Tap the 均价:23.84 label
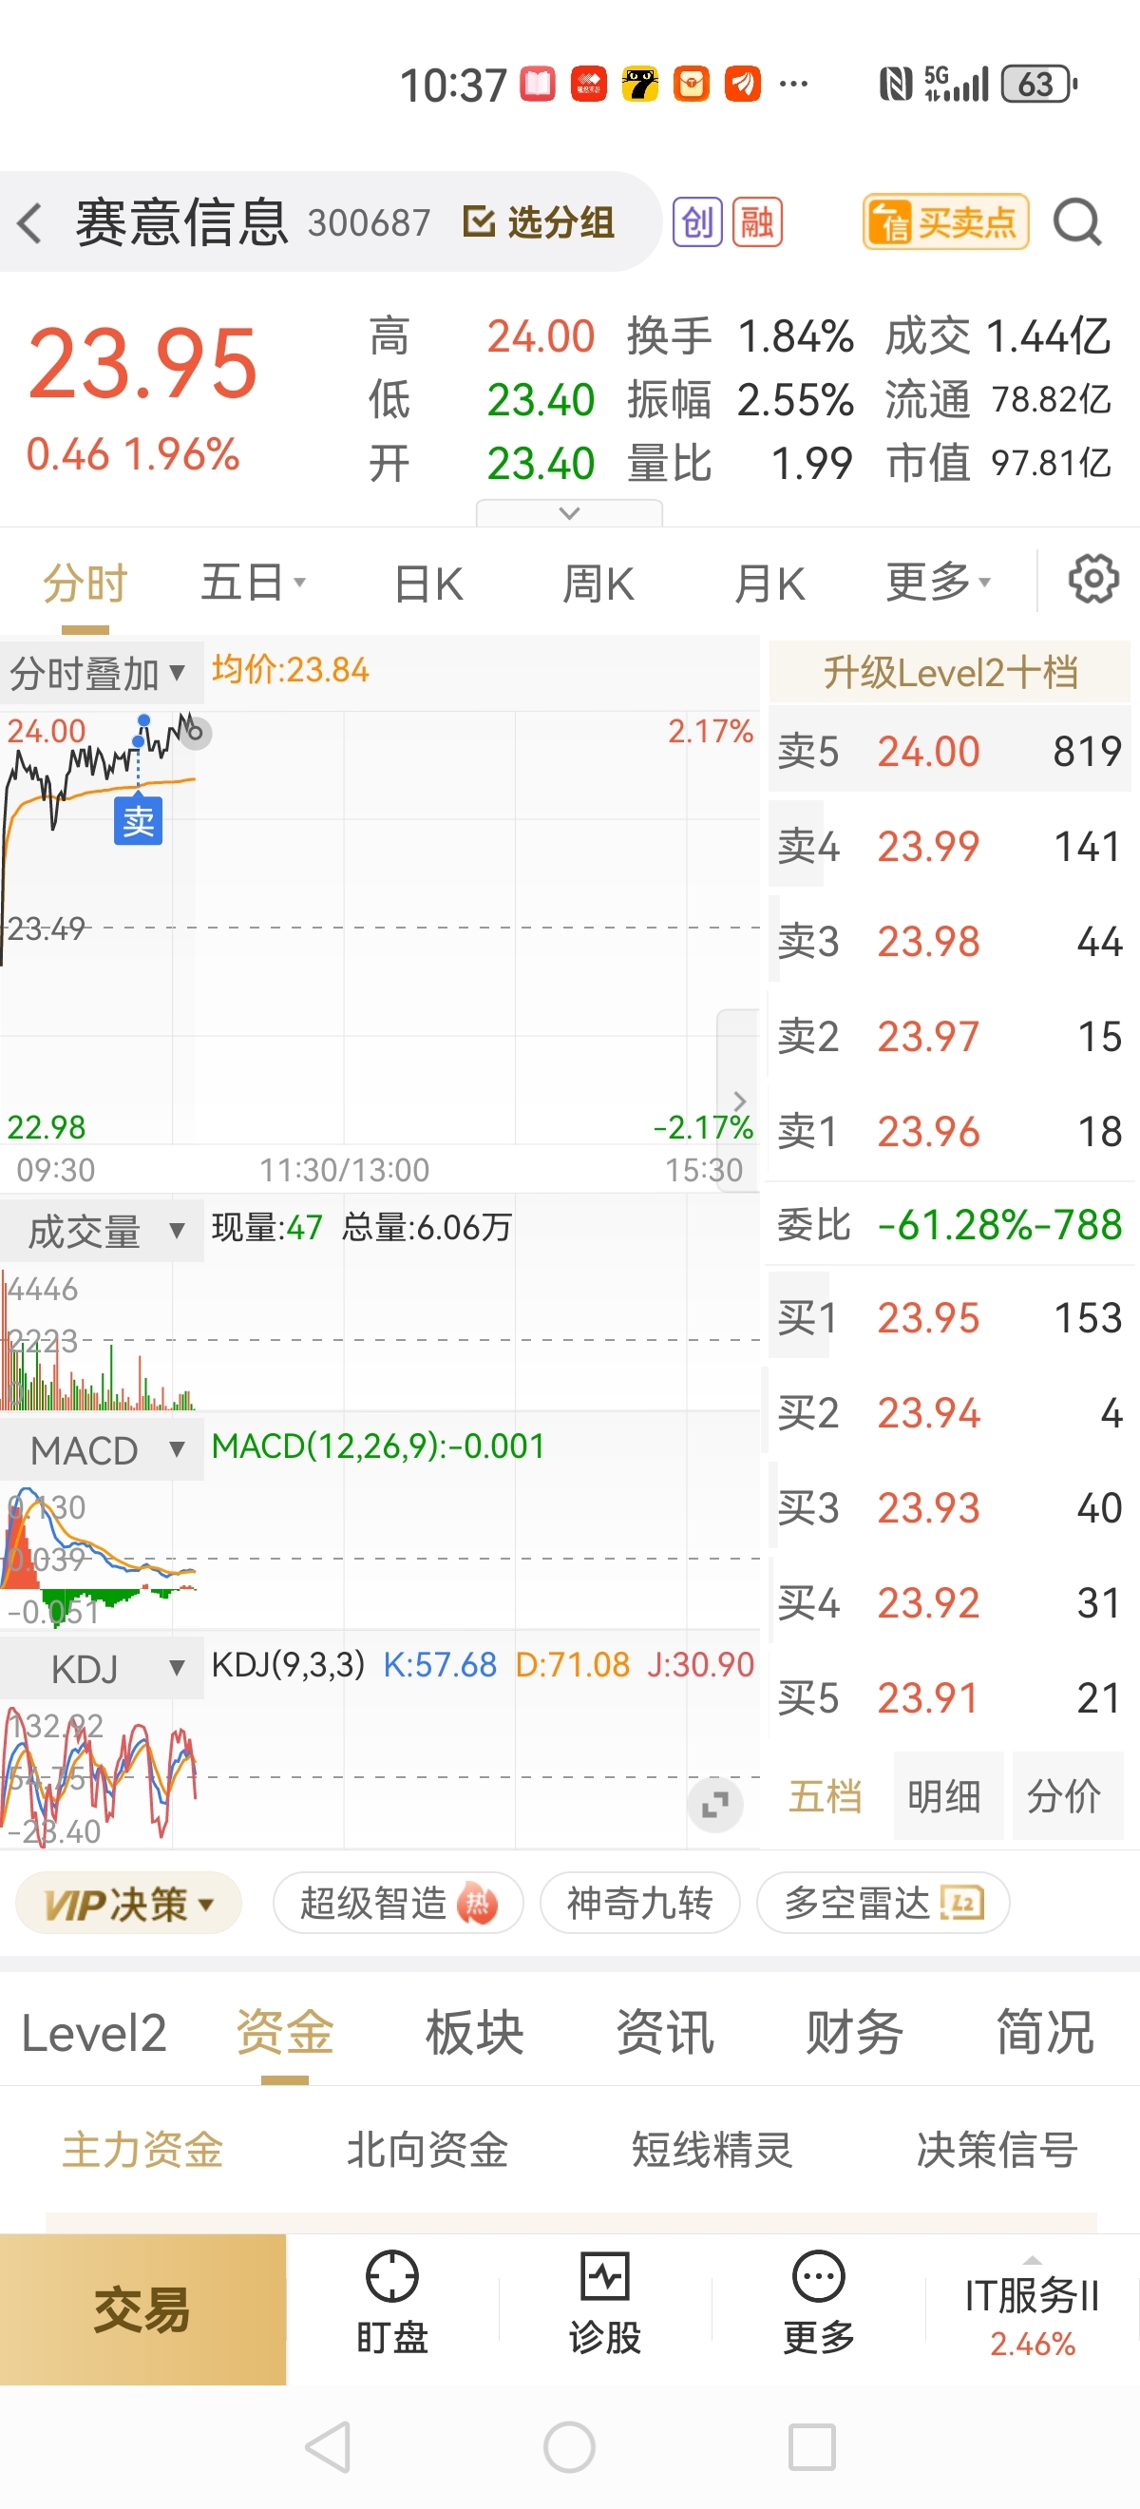The width and height of the screenshot is (1140, 2509). click(x=290, y=670)
